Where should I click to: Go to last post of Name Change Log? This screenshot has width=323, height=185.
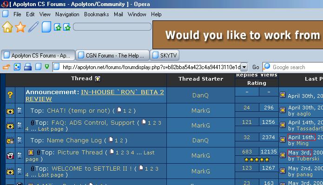coord(283,140)
